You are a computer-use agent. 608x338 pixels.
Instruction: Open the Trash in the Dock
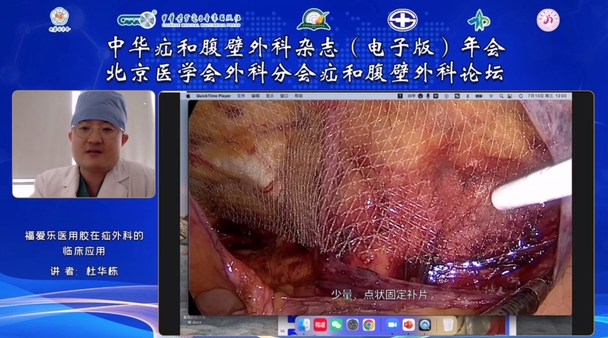click(448, 325)
